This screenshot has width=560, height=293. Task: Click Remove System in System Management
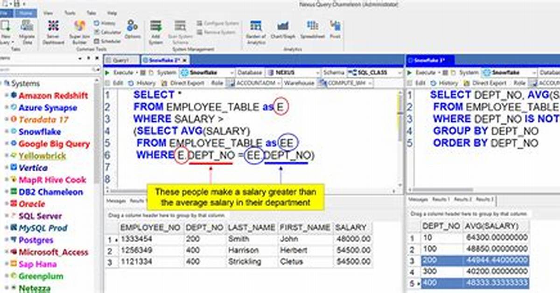[216, 32]
